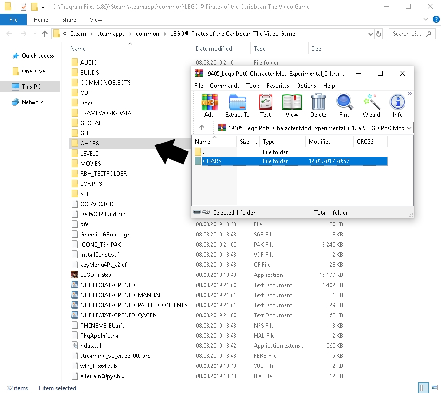This screenshot has height=393, width=441.
Task: Expand the hidden WinRAR toolbar items
Action: pyautogui.click(x=410, y=94)
